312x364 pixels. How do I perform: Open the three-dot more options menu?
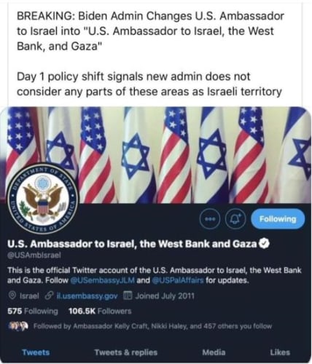point(210,219)
